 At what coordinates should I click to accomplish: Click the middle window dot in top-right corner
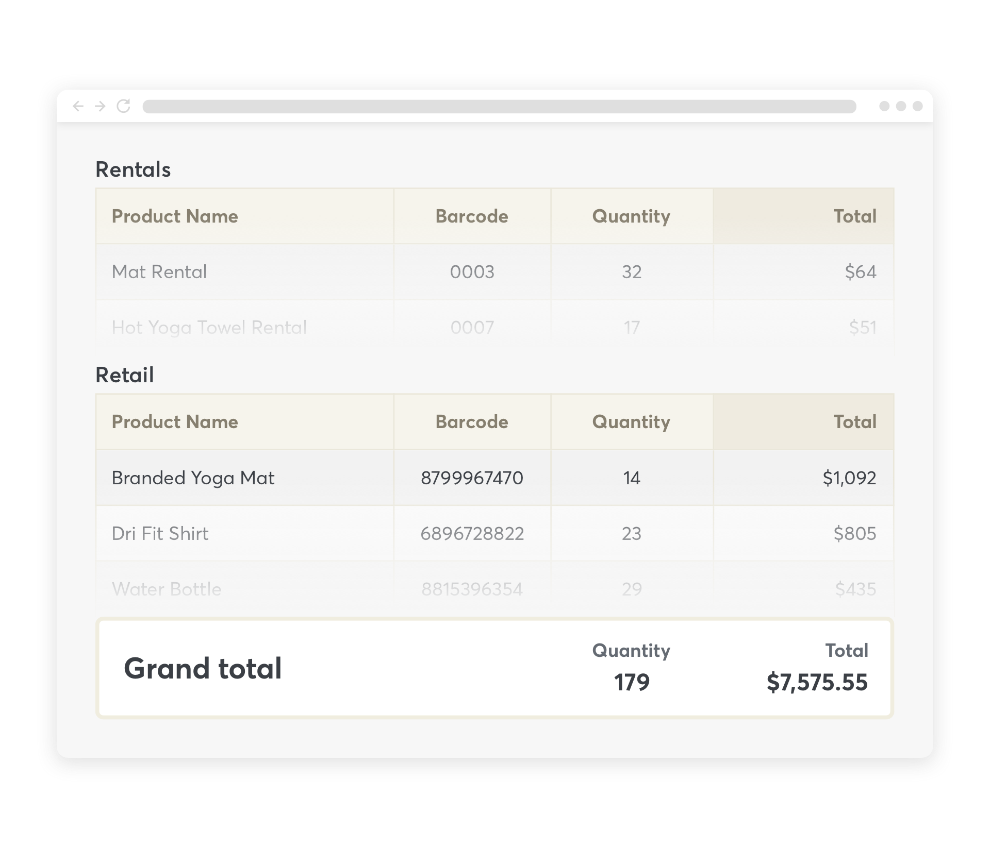901,106
